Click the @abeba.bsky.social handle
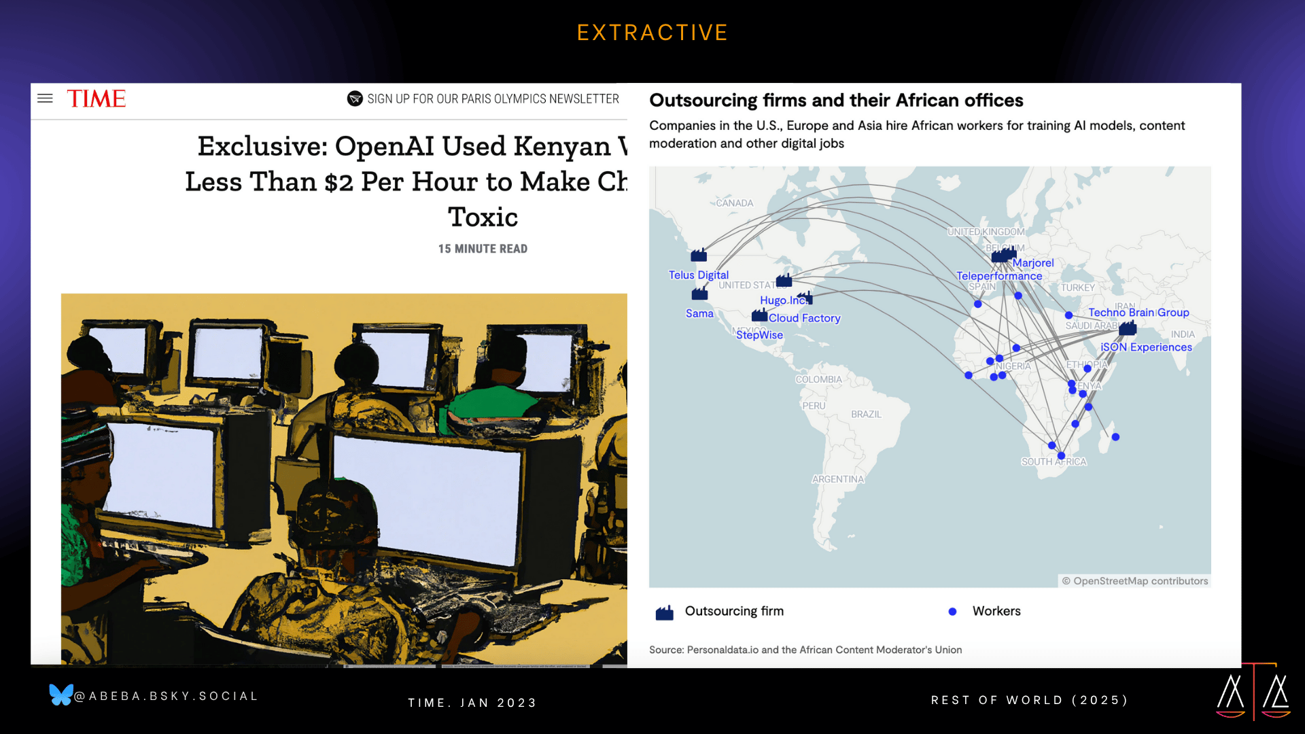This screenshot has height=734, width=1305. (x=167, y=696)
